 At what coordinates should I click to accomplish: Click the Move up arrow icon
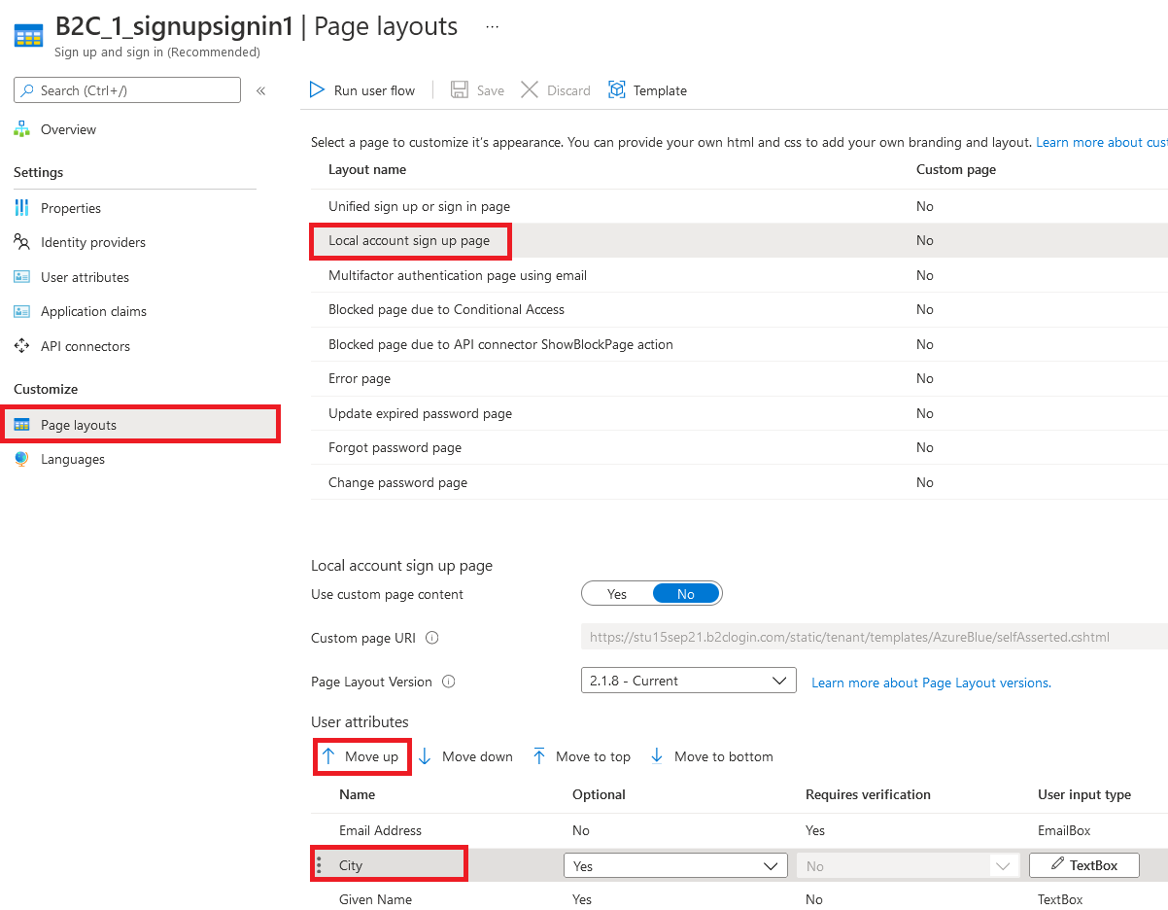tap(330, 755)
